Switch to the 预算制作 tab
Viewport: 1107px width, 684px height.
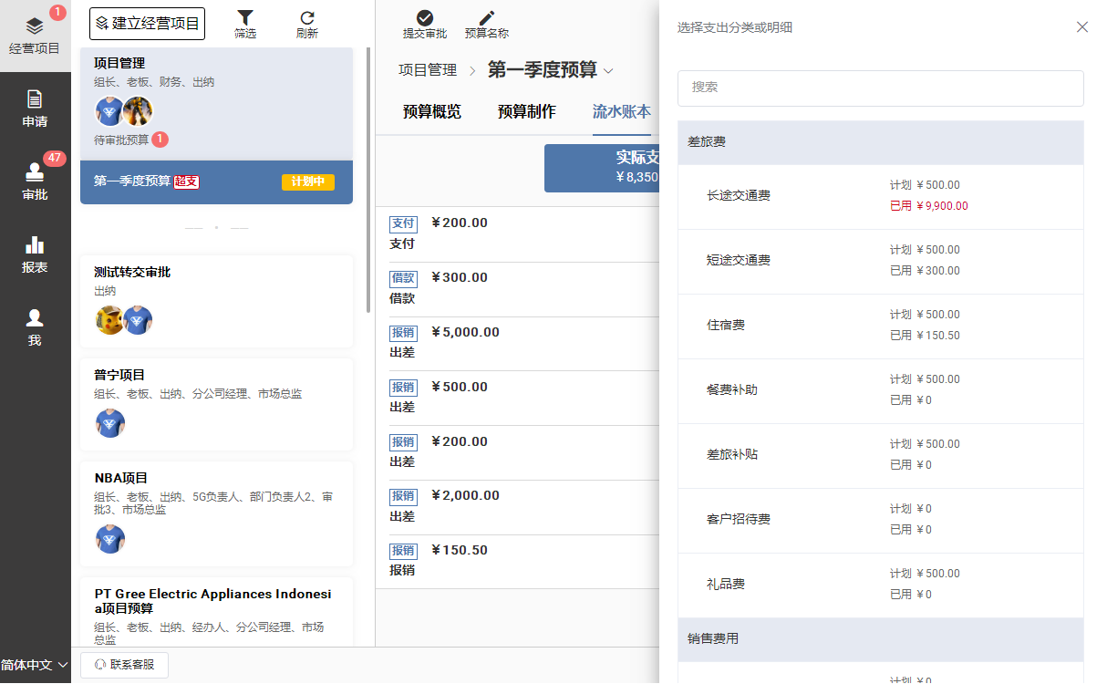526,112
